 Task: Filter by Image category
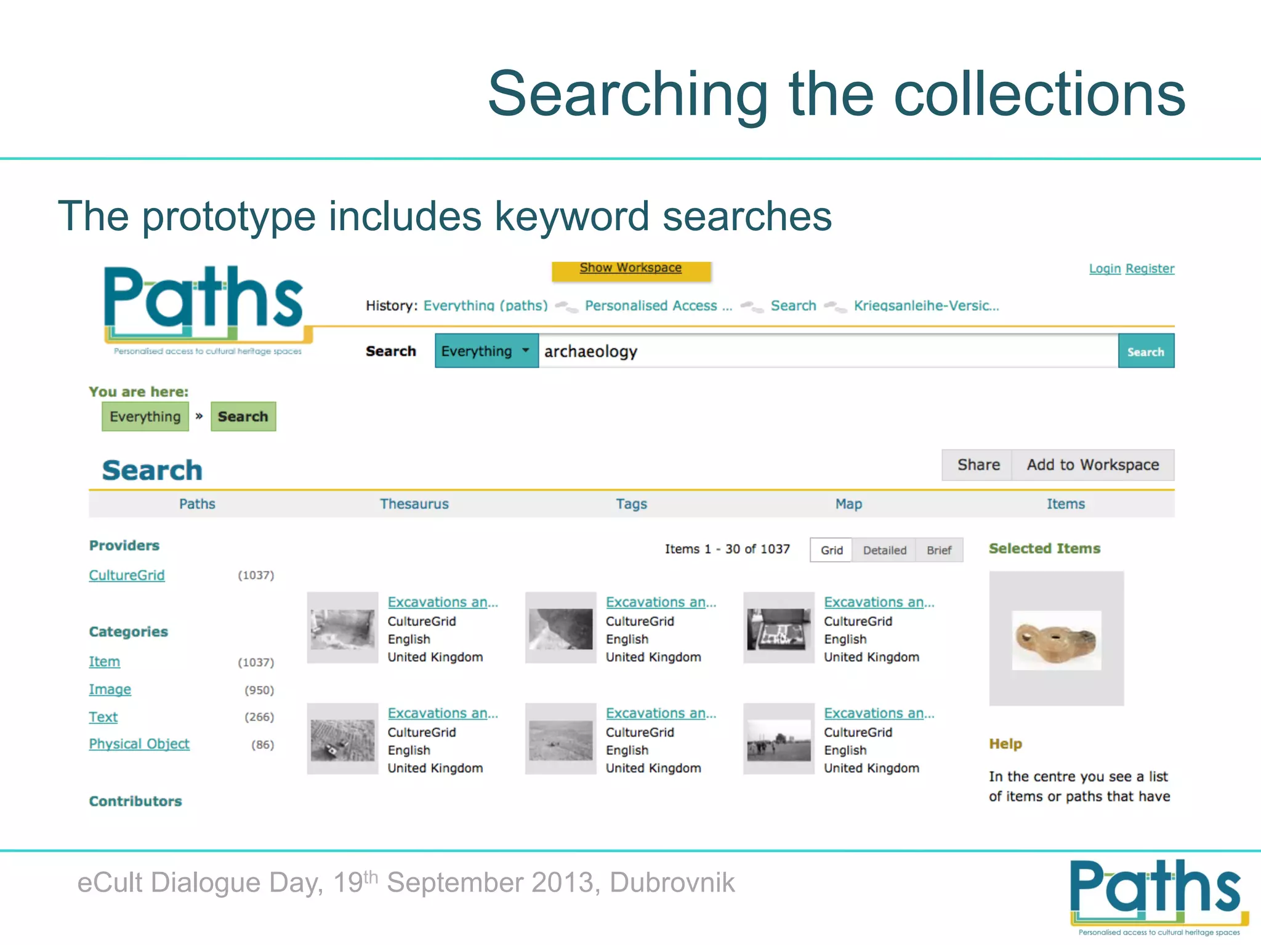tap(110, 690)
